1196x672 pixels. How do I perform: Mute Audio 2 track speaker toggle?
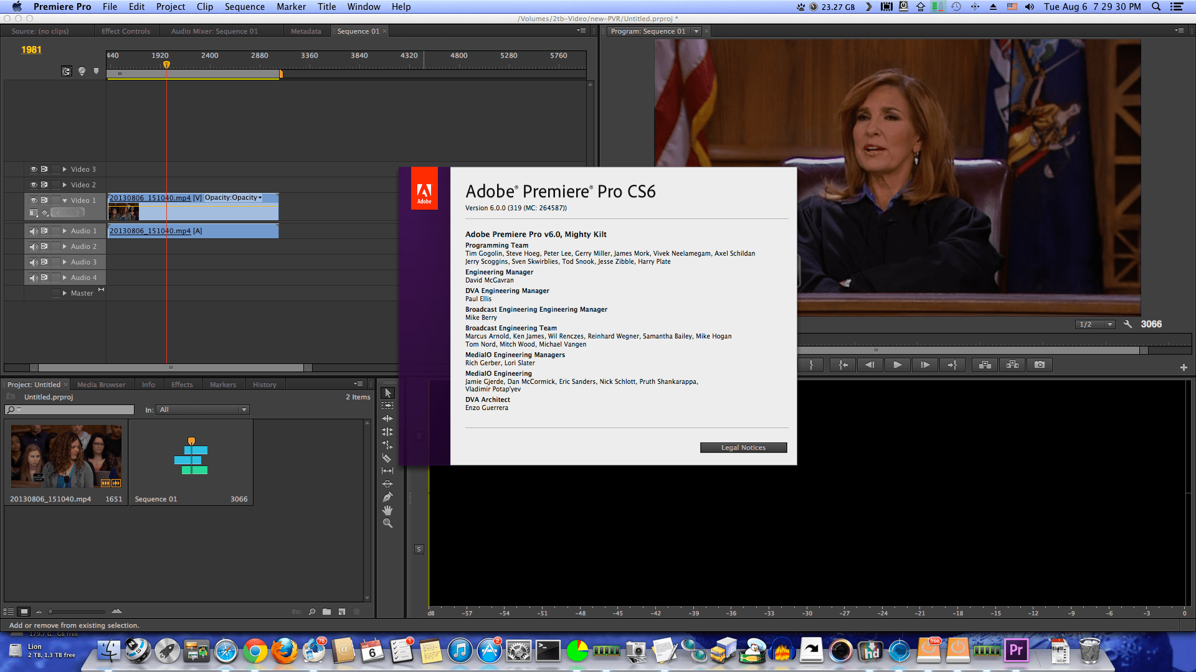point(34,246)
